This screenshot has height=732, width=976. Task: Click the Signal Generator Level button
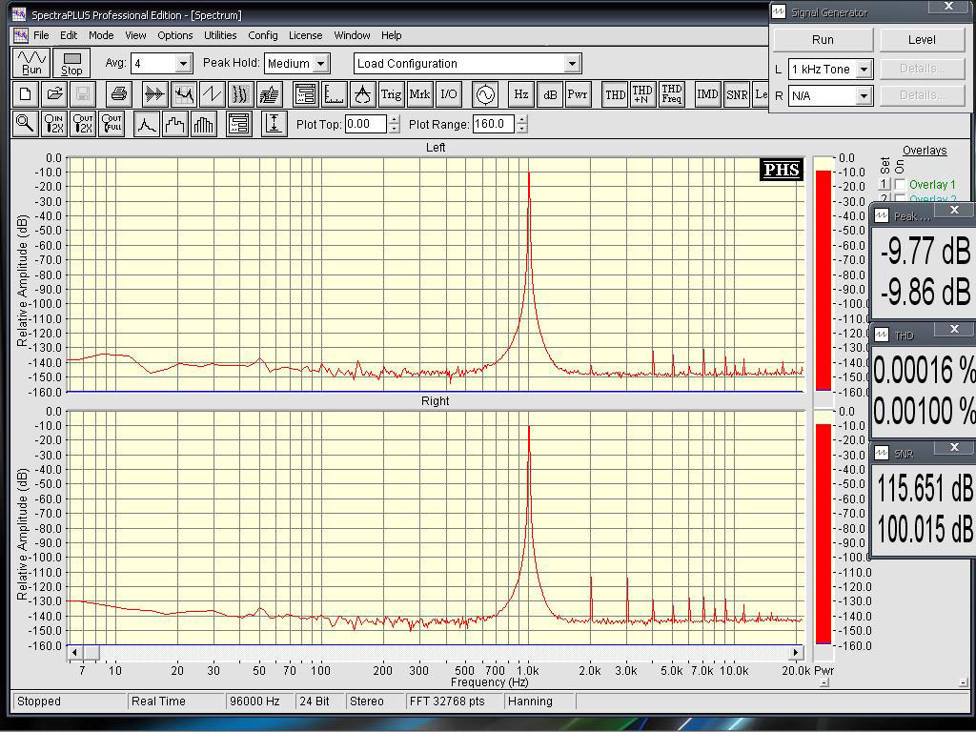pyautogui.click(x=922, y=40)
